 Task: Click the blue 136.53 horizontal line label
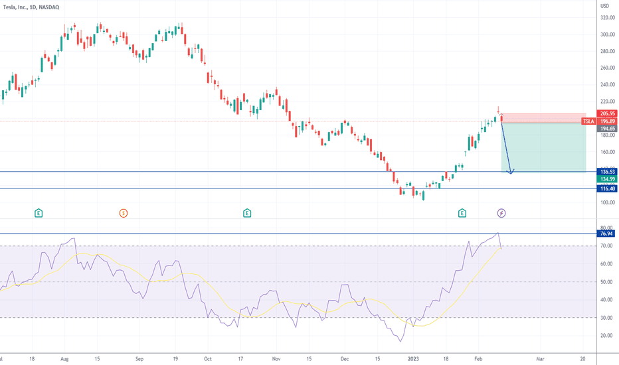tap(608, 172)
